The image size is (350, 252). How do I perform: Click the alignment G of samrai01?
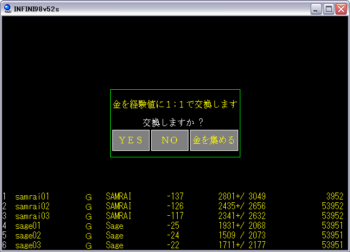coord(89,197)
